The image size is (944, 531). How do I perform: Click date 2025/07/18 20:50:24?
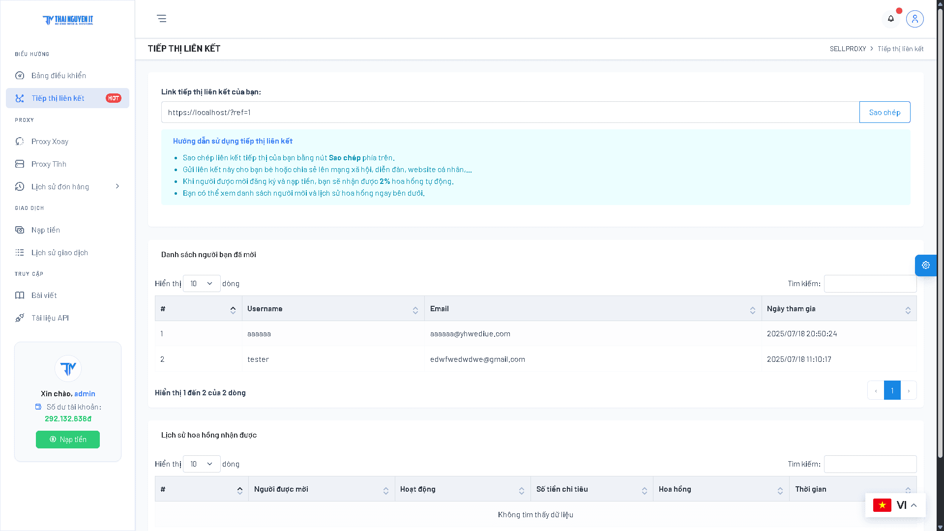(x=802, y=334)
